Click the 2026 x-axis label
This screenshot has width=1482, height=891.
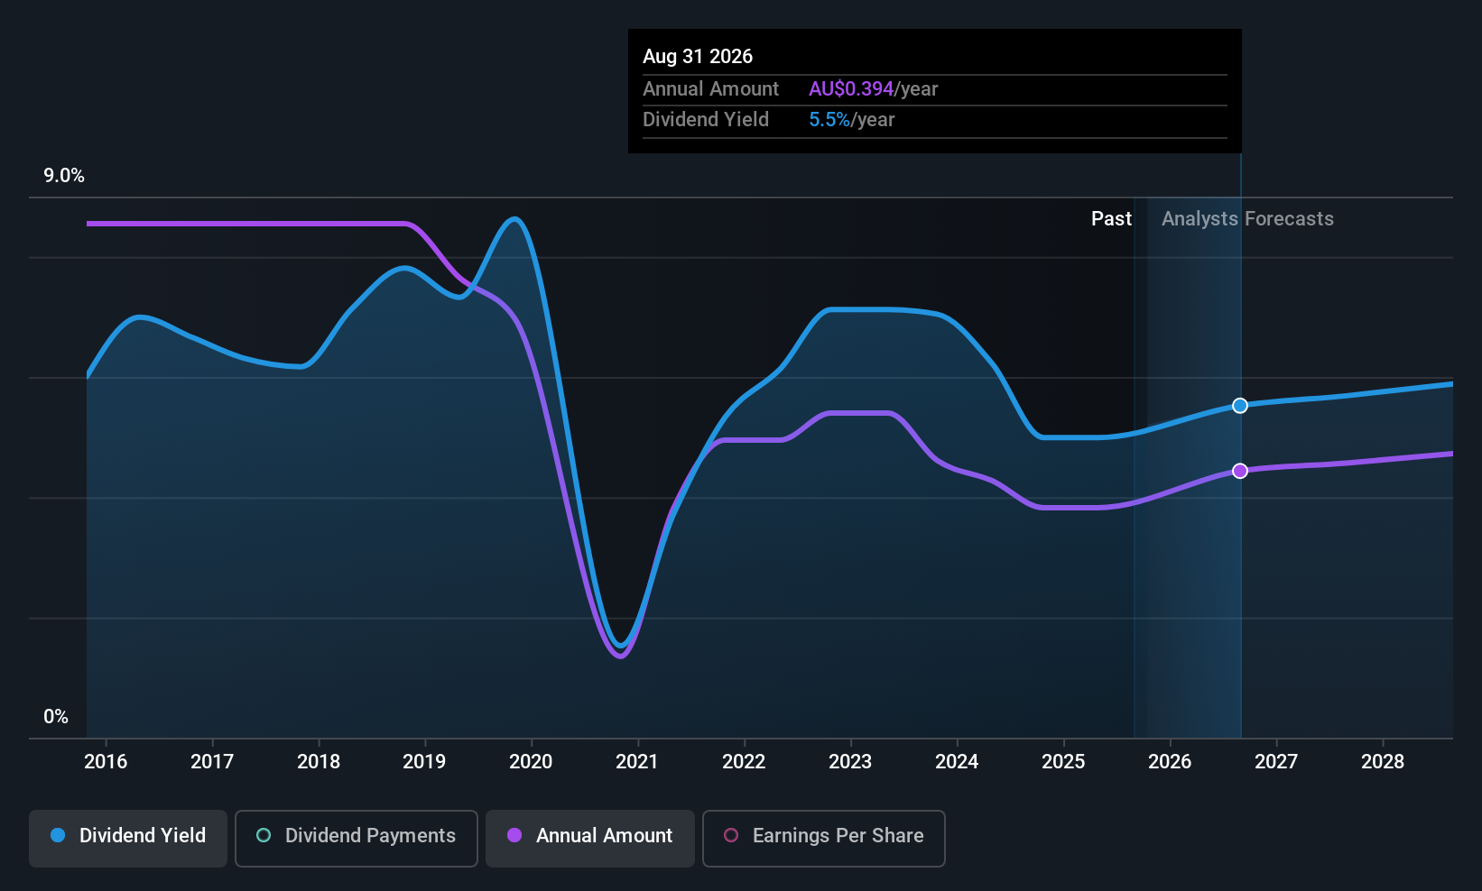1170,762
